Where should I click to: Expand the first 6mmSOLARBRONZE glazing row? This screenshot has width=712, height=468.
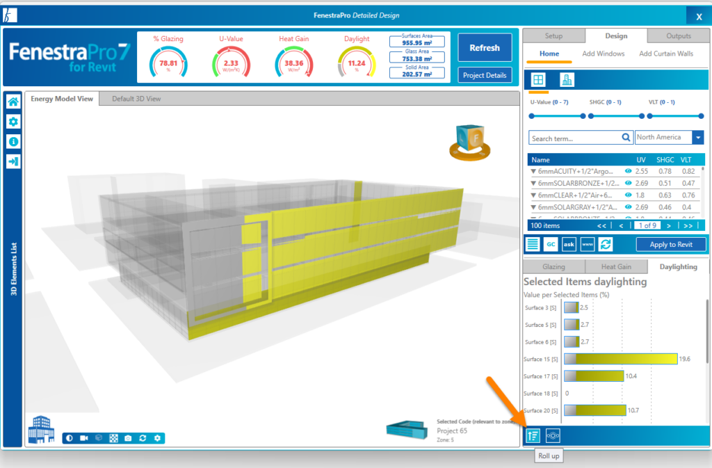point(533,184)
